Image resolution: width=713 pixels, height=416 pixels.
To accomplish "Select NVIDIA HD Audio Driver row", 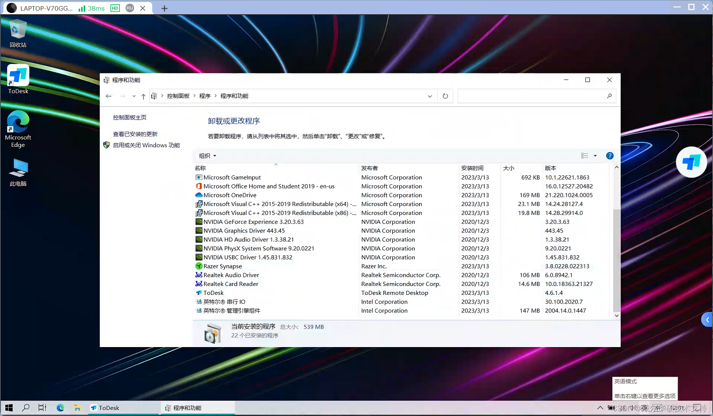I will (x=402, y=240).
